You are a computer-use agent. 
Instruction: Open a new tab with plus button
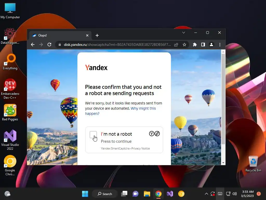pyautogui.click(x=97, y=35)
